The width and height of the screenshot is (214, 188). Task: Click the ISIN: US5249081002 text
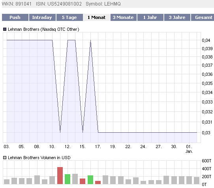point(59,4)
